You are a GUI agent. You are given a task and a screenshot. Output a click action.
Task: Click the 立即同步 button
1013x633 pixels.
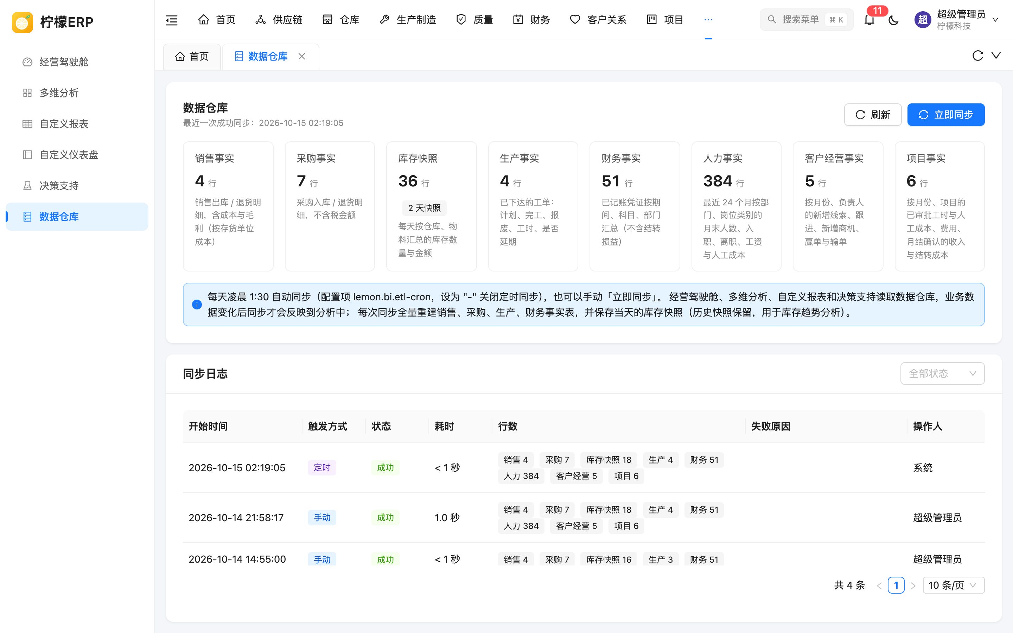click(946, 115)
